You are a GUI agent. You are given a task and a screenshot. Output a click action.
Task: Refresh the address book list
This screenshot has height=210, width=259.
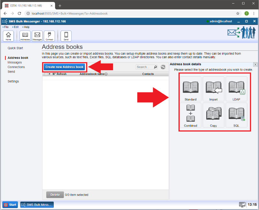[x=163, y=67]
